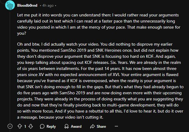The image size is (189, 132).
Task: Downvote the Bloodb0red comment
Action: pyautogui.click(x=30, y=126)
